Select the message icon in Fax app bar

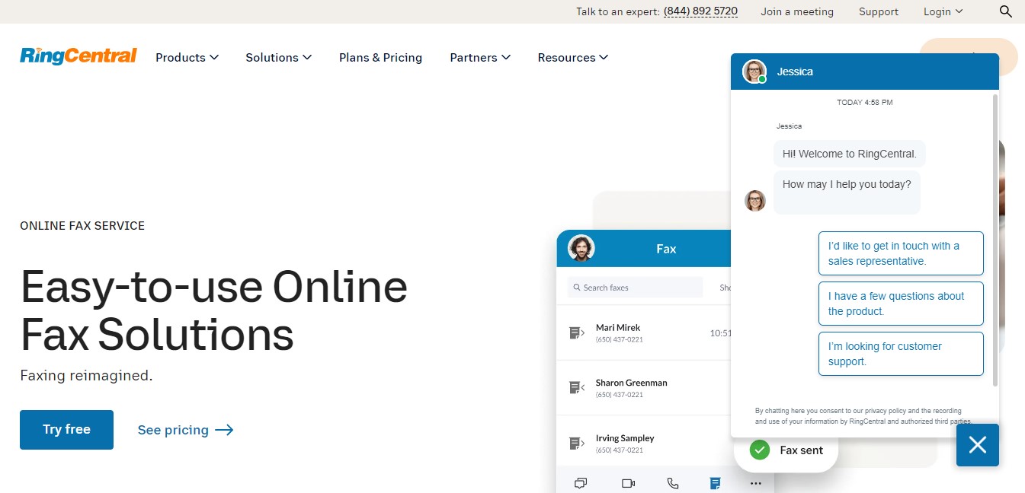pyautogui.click(x=581, y=483)
